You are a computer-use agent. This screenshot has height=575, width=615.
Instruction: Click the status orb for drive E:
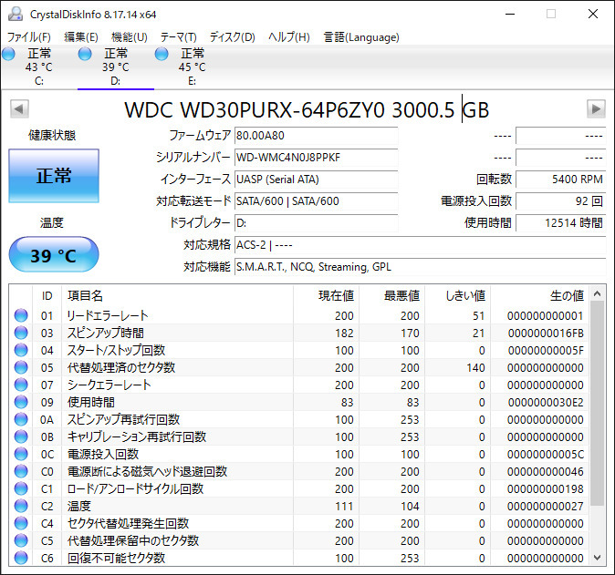coord(162,54)
